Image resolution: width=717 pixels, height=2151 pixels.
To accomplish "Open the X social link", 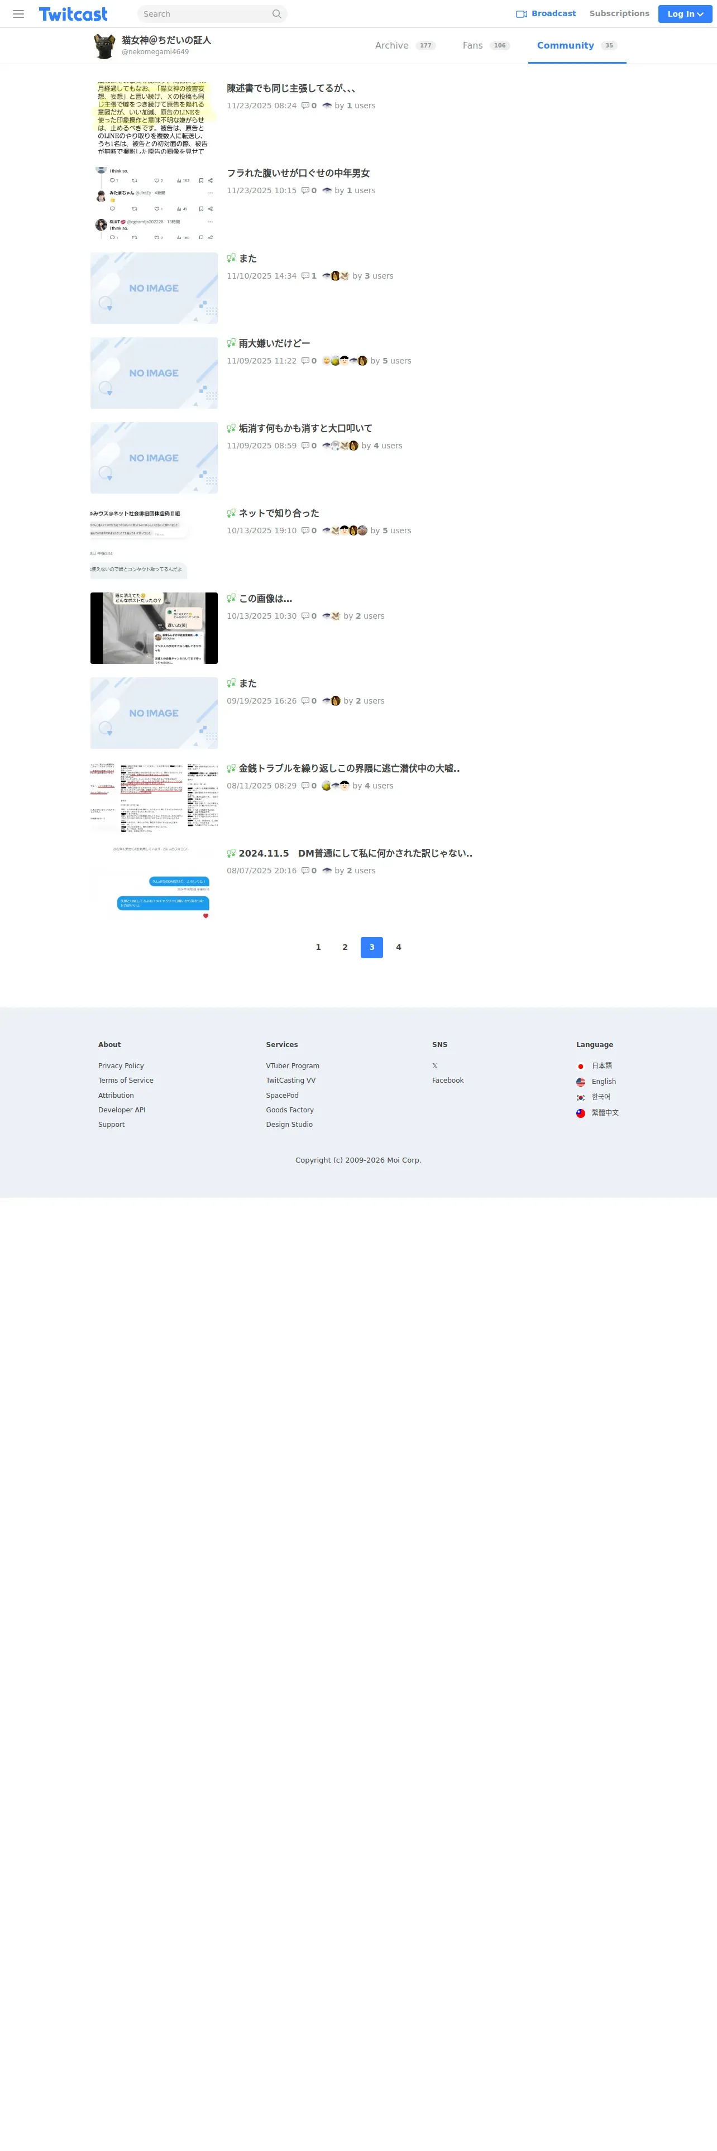I will click(435, 1067).
